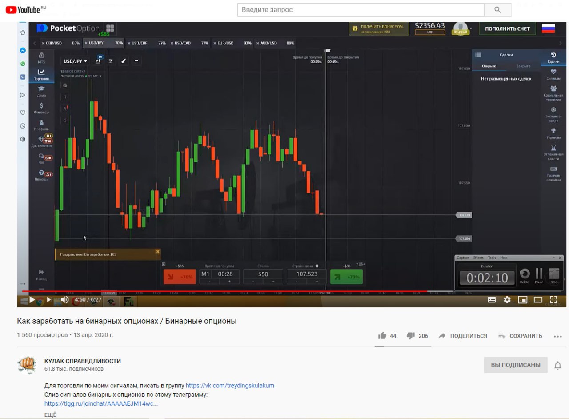The width and height of the screenshot is (569, 419).
Task: Click the Получить бонус 50% banner
Action: [x=378, y=29]
